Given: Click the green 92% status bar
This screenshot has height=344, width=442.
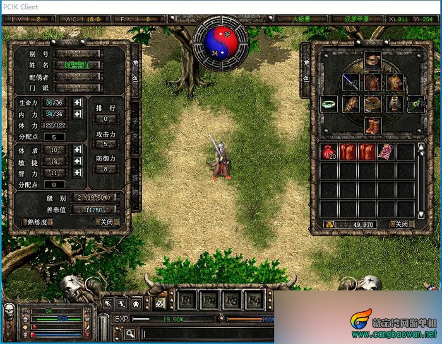Looking at the screenshot, I should pos(57,319).
